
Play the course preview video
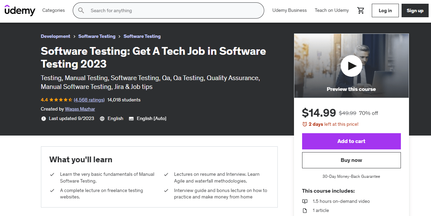click(351, 66)
